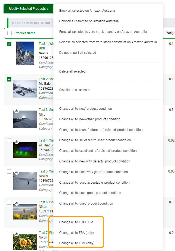Open the Test 5 product title link
Image resolution: width=175 pixels, height=251 pixels.
(46, 171)
